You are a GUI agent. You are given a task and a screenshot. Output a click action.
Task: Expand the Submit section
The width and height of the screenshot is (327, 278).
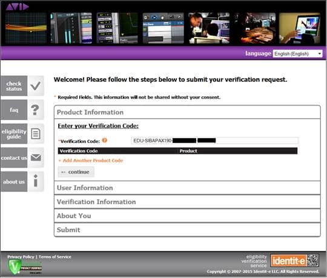pos(187,230)
